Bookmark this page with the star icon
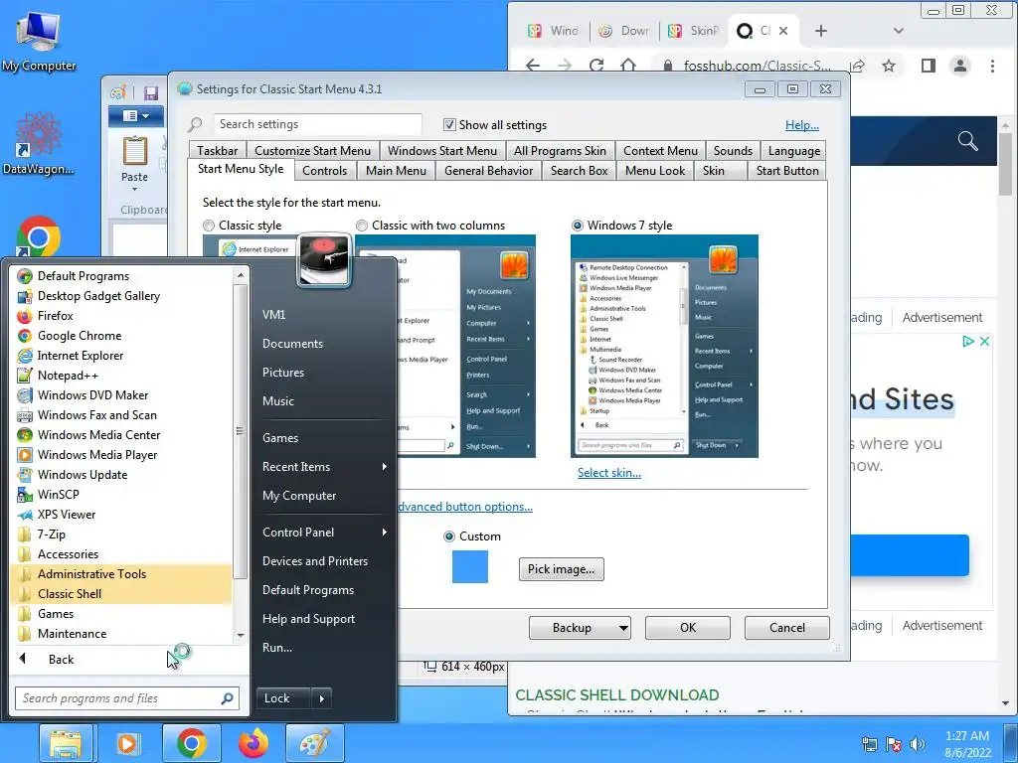Screen dimensions: 1018x763 889,66
